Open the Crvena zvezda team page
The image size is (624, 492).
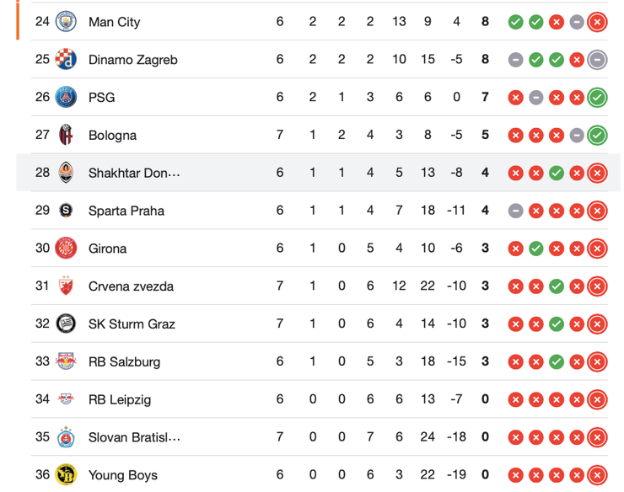tap(131, 286)
